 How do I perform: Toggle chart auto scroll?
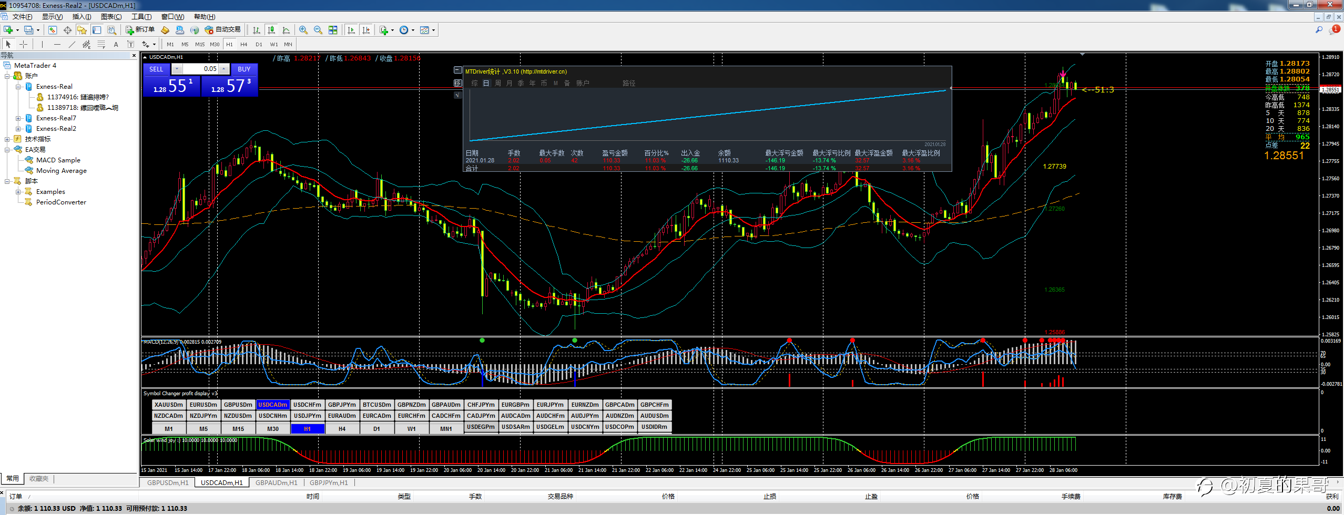352,30
